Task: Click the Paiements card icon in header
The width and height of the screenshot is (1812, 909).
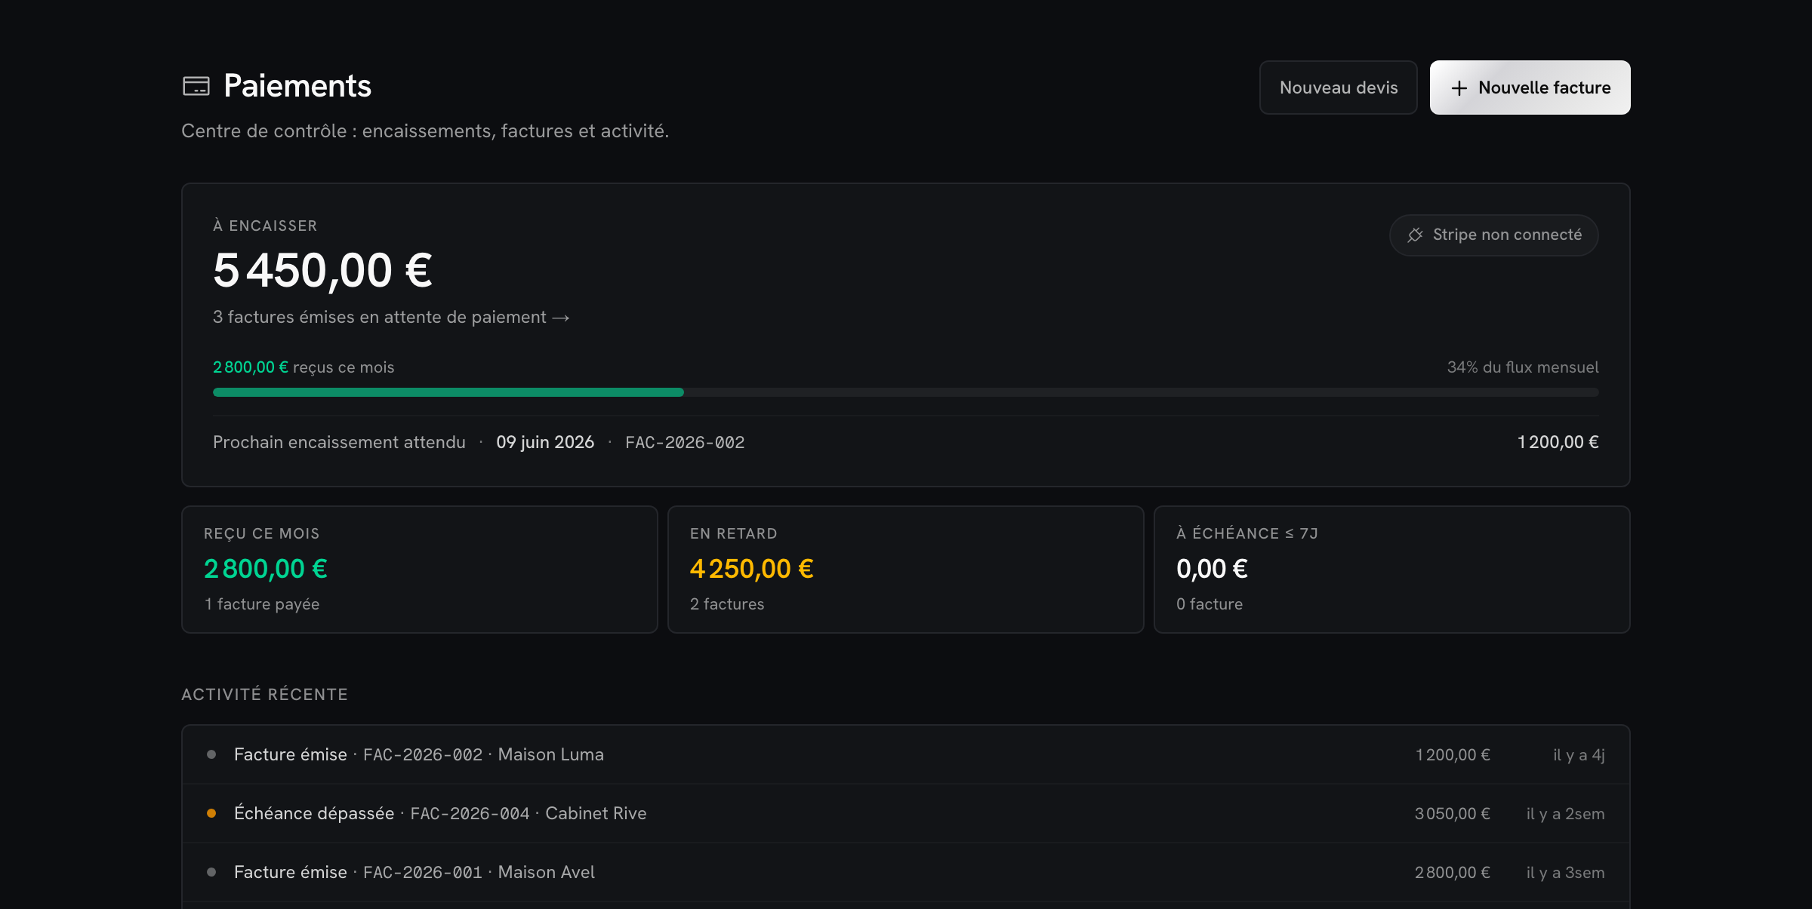Action: (x=196, y=86)
